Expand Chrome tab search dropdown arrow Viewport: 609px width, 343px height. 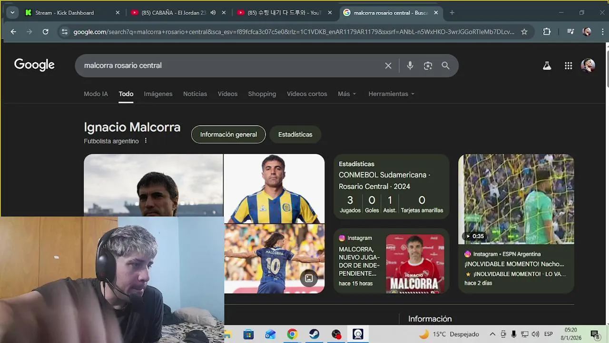tap(12, 13)
